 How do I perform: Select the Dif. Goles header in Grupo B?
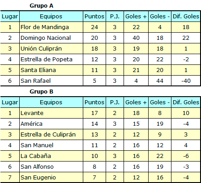(x=186, y=102)
